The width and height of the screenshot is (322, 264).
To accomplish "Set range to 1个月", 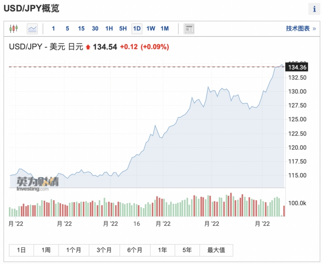I will click(74, 250).
